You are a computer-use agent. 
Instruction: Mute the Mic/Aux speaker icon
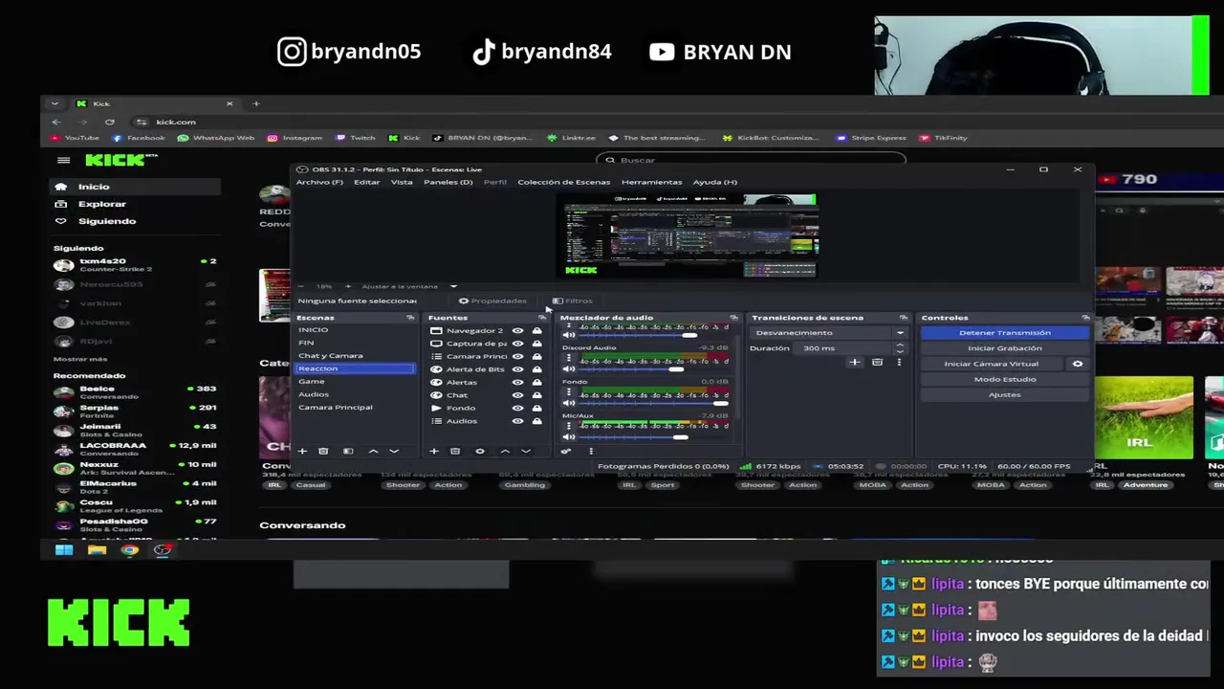click(570, 437)
